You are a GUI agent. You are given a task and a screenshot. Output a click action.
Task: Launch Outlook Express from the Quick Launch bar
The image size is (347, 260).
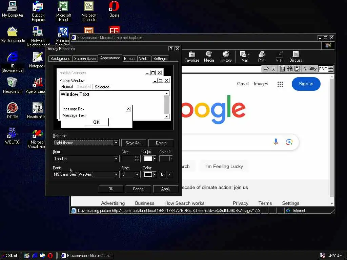click(x=42, y=256)
